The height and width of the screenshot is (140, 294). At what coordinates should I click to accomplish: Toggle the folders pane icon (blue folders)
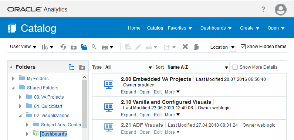point(84,47)
